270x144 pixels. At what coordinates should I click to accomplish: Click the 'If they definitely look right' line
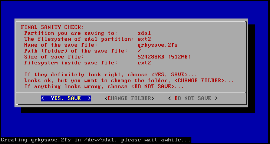pyautogui.click(x=111, y=74)
